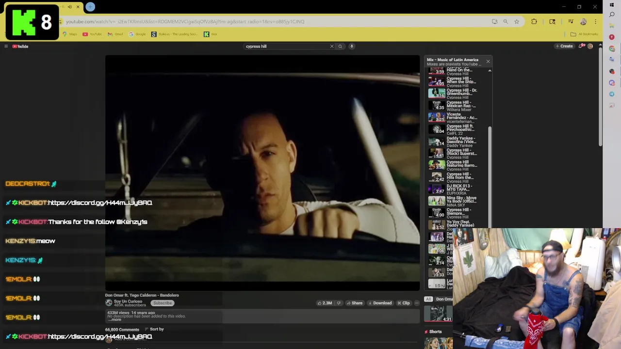Viewport: 621px width, 349px height.
Task: Play 'Cypress Hill - Siempre...' entry
Action: pyautogui.click(x=456, y=213)
